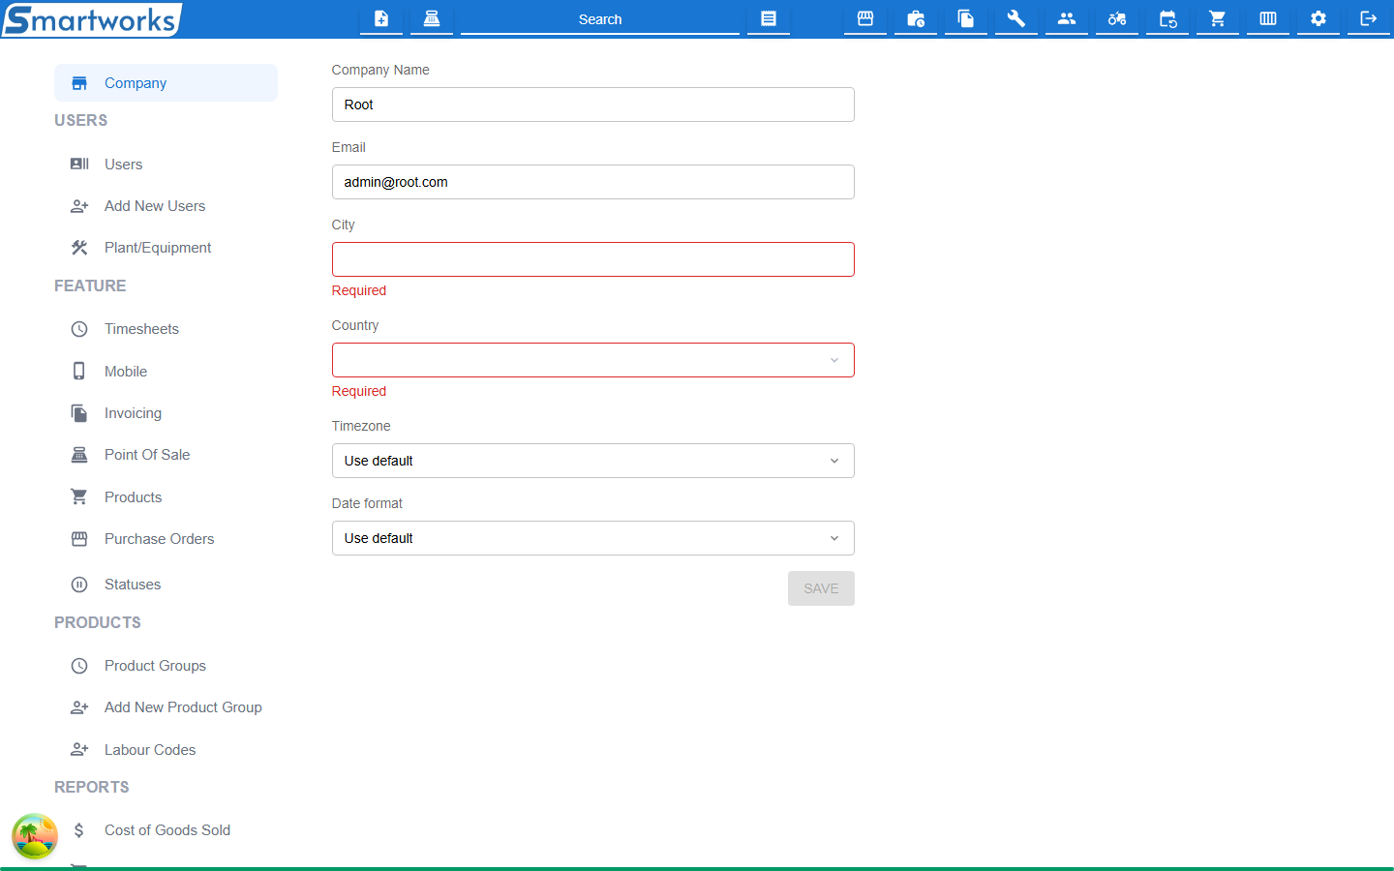The width and height of the screenshot is (1394, 871).
Task: Open the barcode columns icon in top bar
Action: pyautogui.click(x=1268, y=18)
